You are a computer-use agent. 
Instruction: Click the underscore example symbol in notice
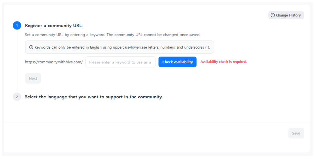208,48
